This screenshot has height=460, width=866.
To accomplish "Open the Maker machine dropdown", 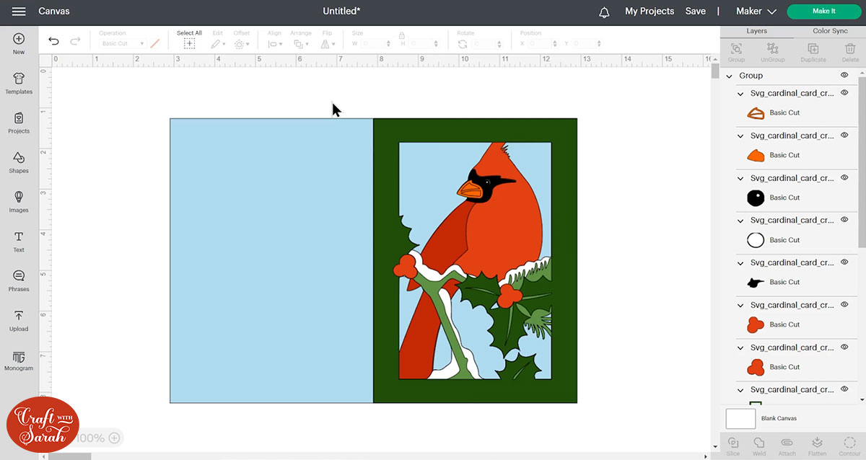I will pyautogui.click(x=756, y=12).
